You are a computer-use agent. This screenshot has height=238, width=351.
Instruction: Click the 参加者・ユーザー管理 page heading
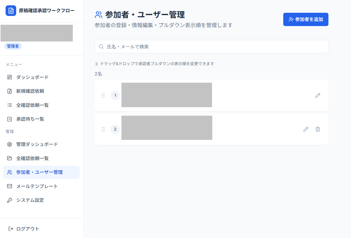[x=145, y=14]
